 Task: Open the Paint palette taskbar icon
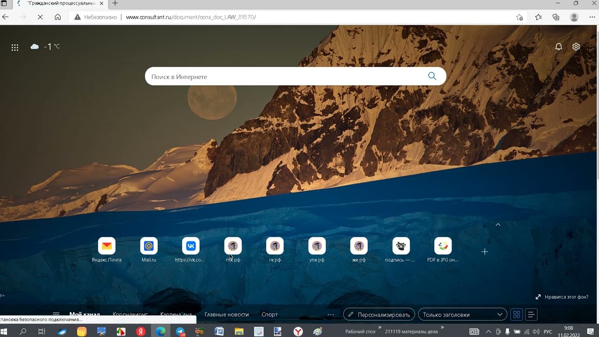318,331
